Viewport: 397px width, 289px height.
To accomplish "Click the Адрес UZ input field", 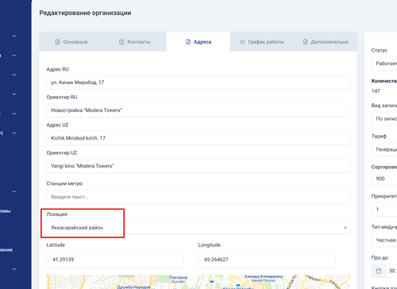I will coord(198,138).
